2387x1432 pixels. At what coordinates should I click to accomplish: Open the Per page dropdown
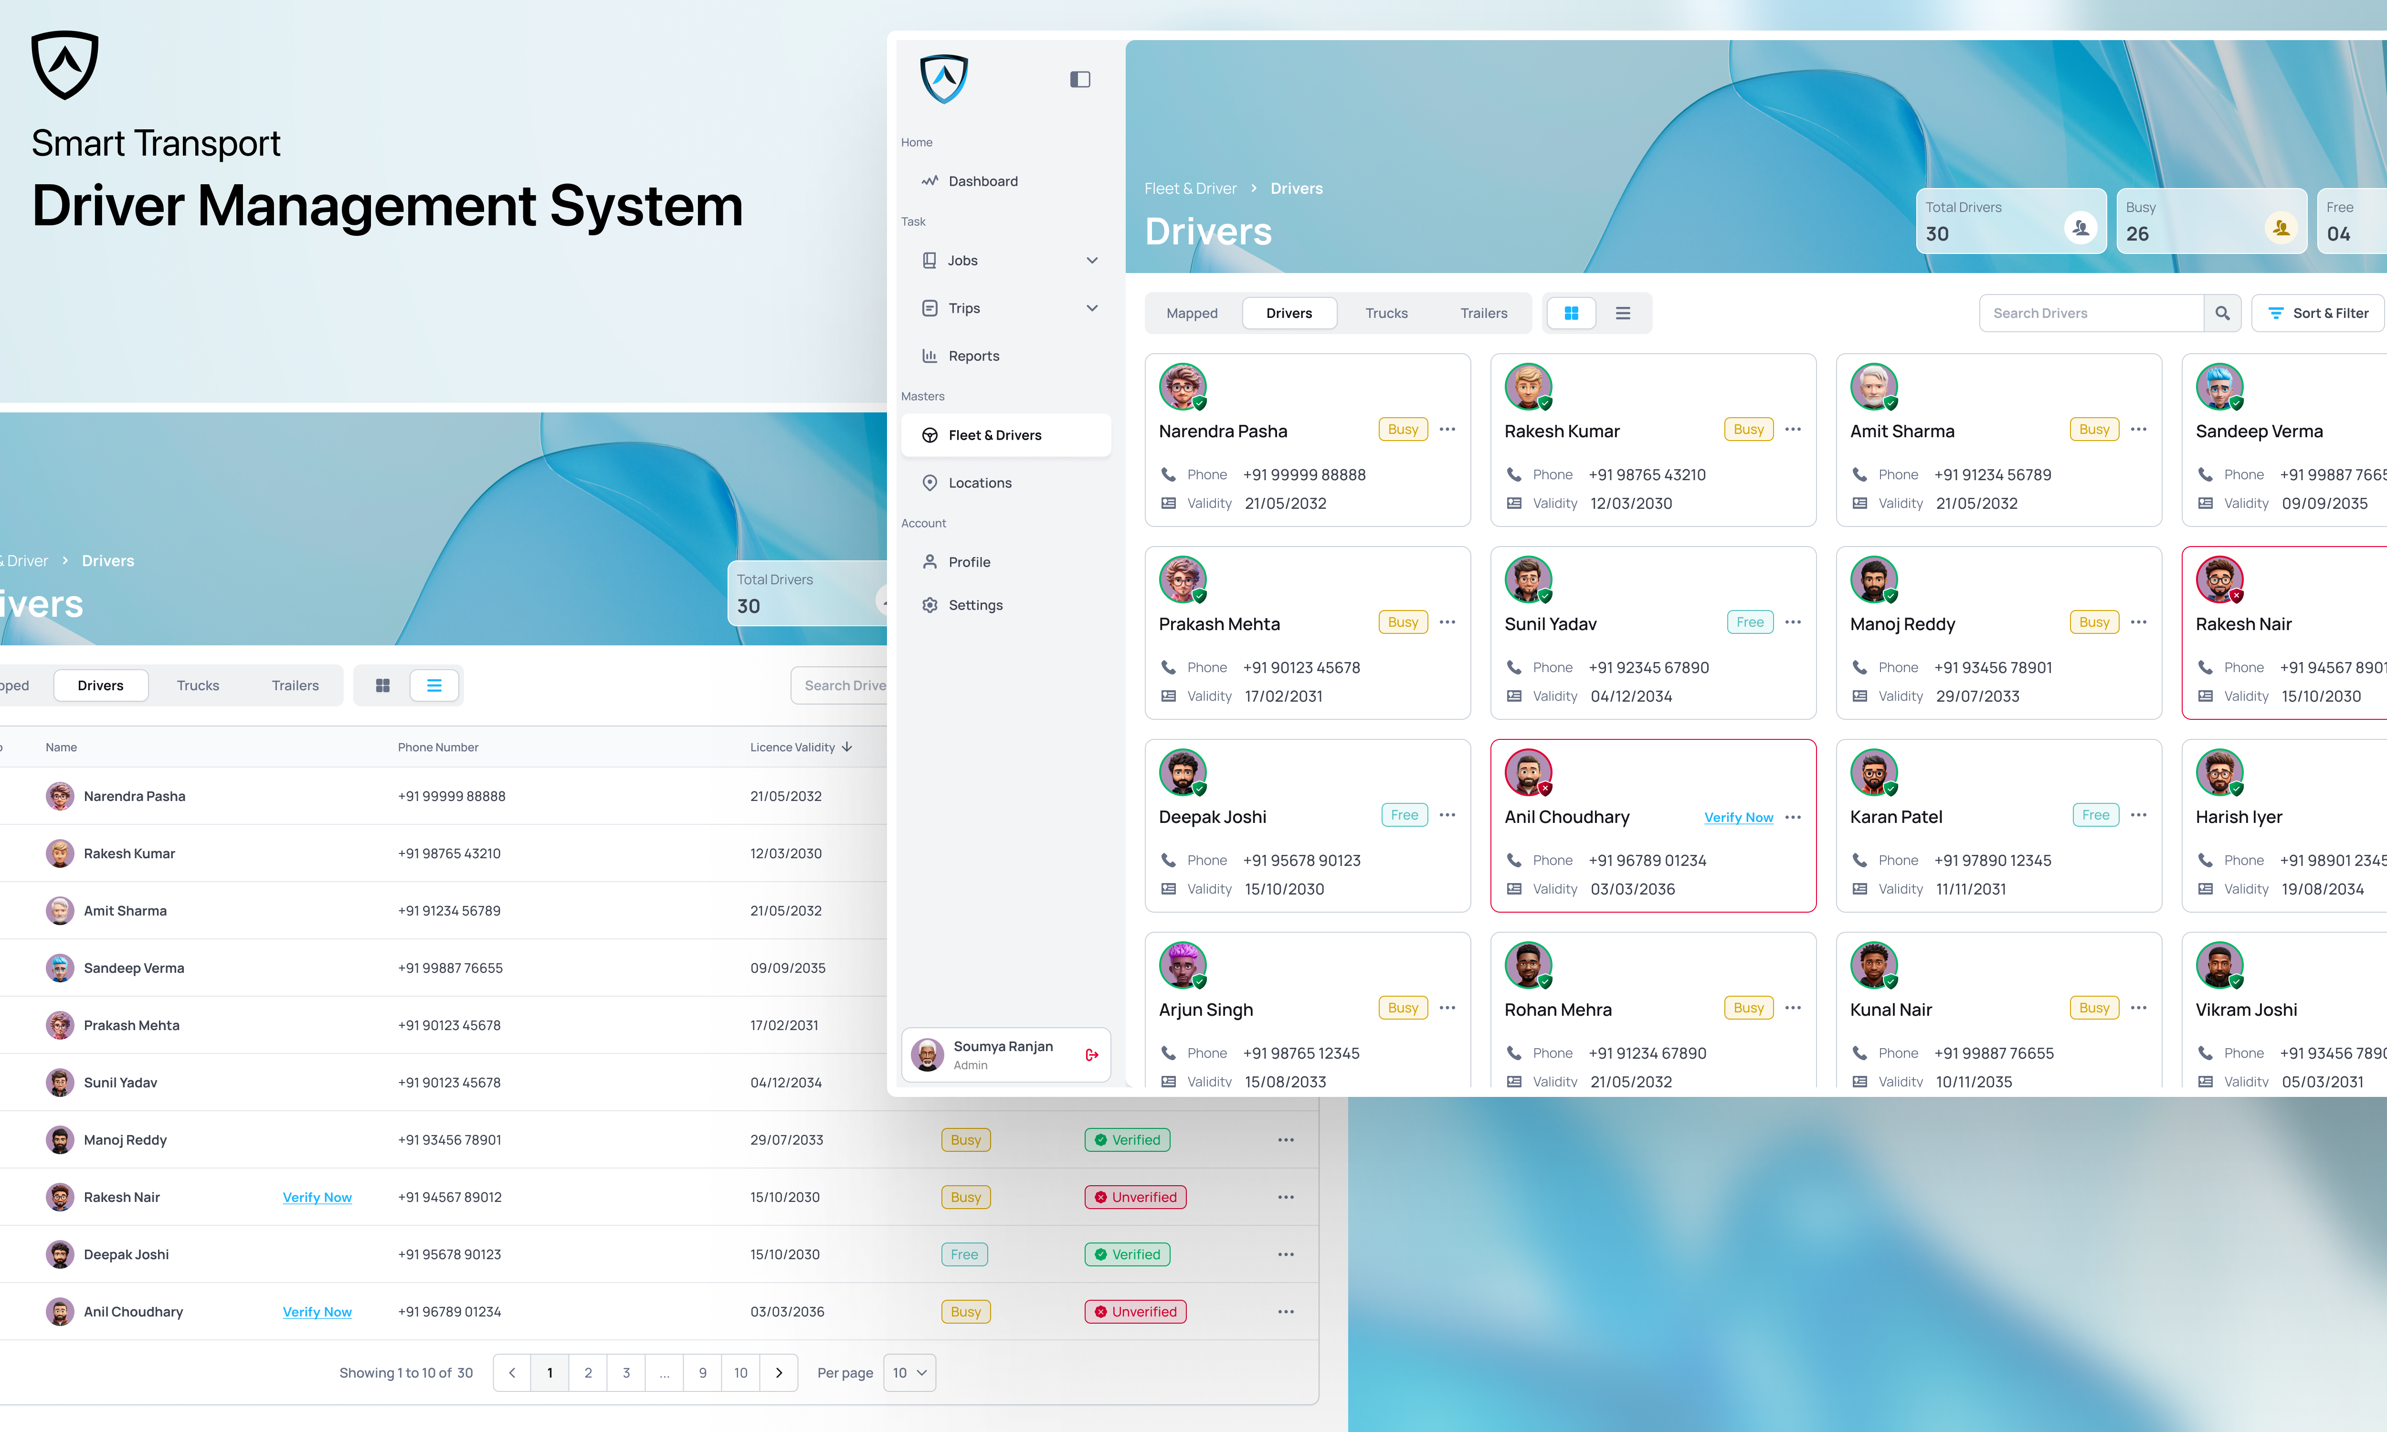pos(910,1373)
